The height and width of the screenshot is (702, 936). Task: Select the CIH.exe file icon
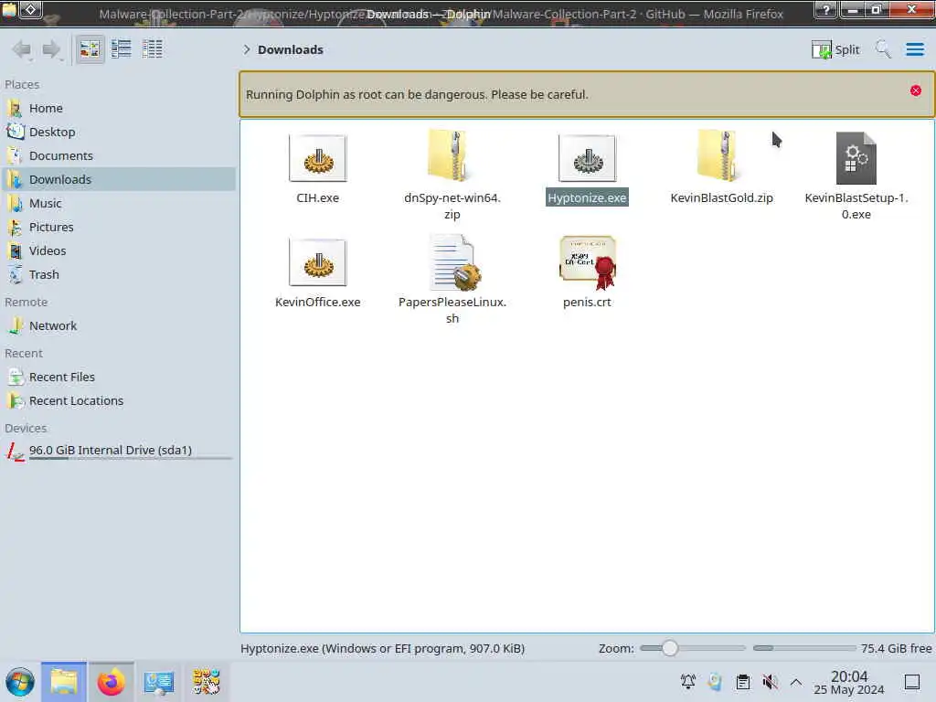click(317, 158)
